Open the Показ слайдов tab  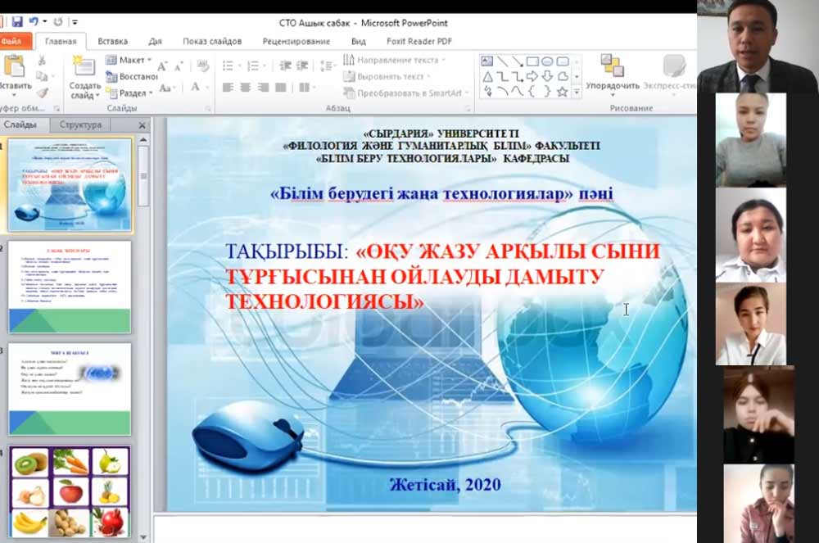coord(212,41)
